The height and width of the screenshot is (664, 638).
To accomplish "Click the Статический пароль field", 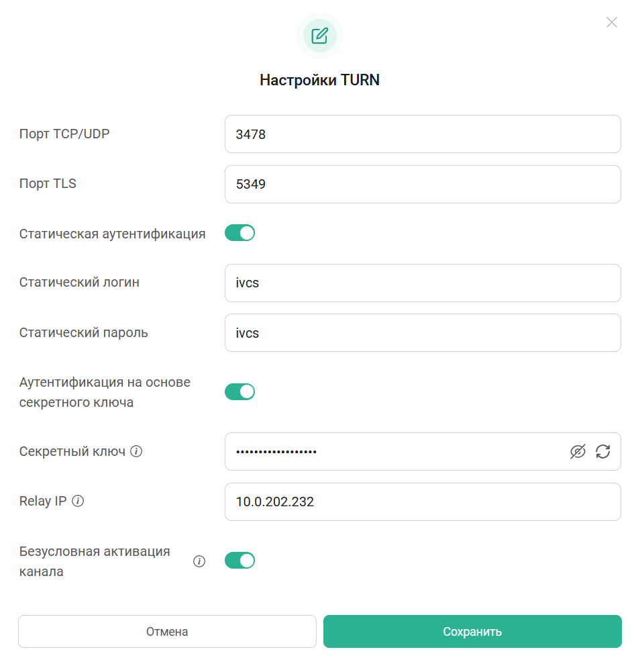I will click(x=423, y=332).
